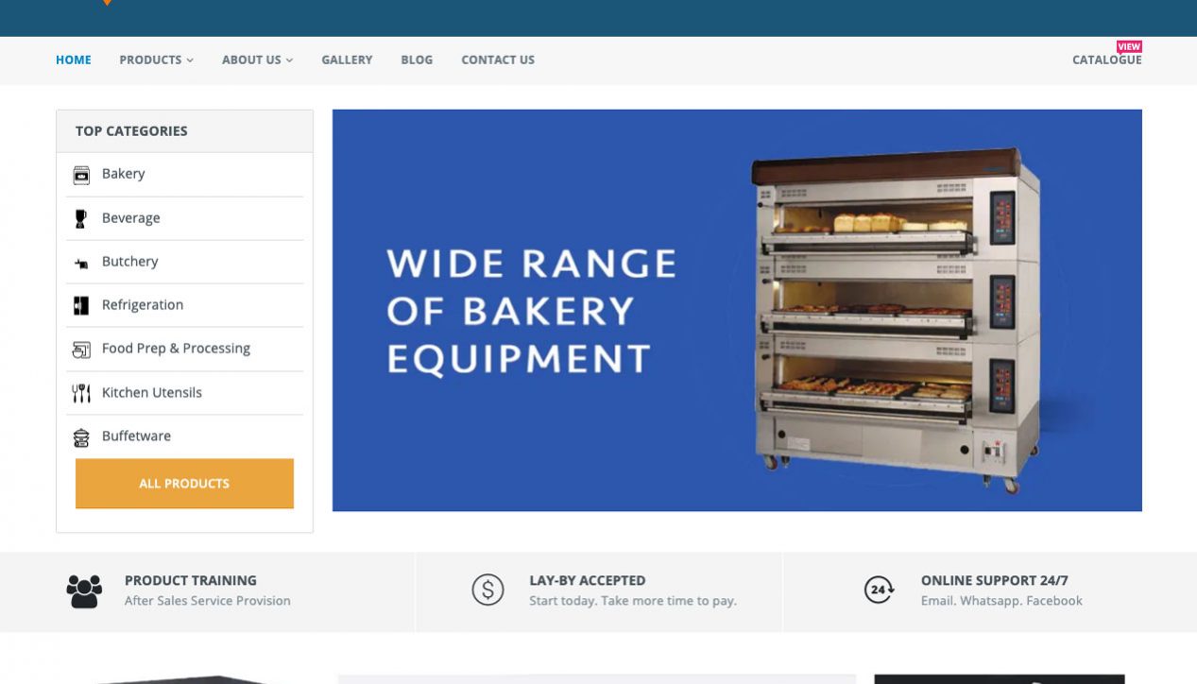Click the Buffetware icon
Viewport: 1197px width, 684px height.
pyautogui.click(x=81, y=436)
